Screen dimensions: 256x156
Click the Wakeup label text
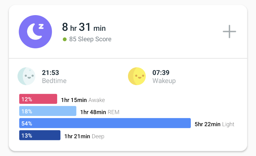pos(164,81)
